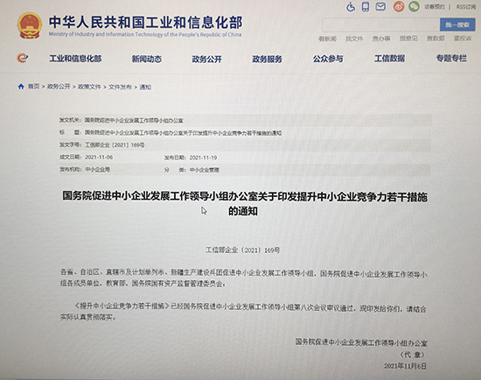
Task: Click 文件发布 in the breadcrumb
Action: tap(120, 88)
